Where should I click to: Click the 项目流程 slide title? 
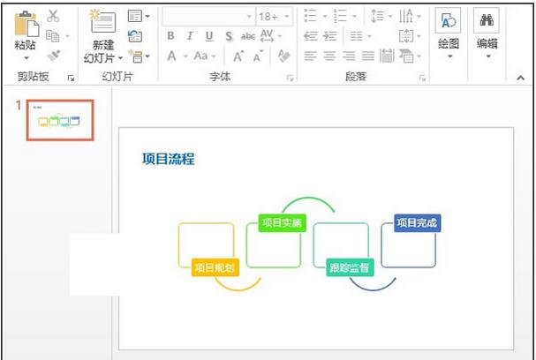coord(168,159)
